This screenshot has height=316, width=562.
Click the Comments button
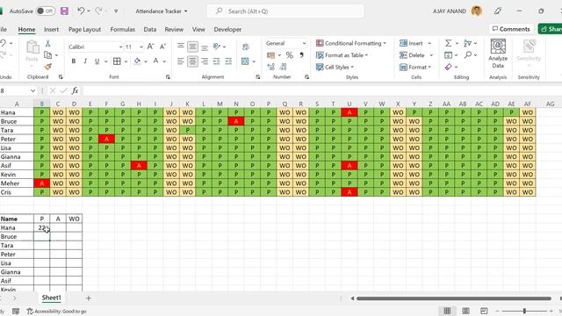click(511, 29)
